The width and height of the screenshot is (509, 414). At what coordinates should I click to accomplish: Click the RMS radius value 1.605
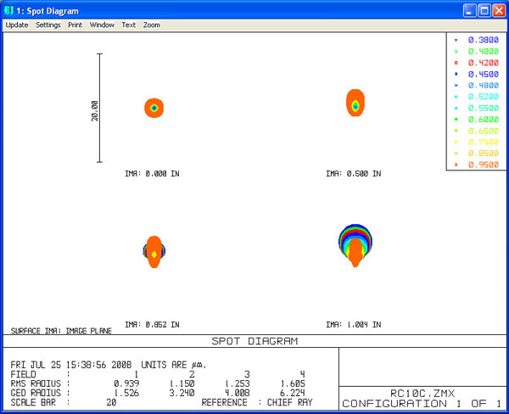293,383
